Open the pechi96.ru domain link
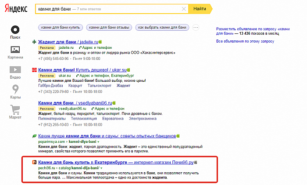The height and width of the screenshot is (185, 307). pyautogui.click(x=46, y=168)
